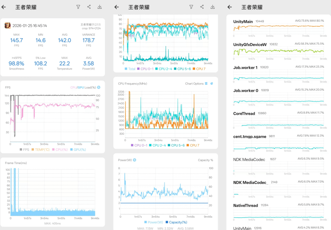Click the back arrow in the right panel

point(230,7)
